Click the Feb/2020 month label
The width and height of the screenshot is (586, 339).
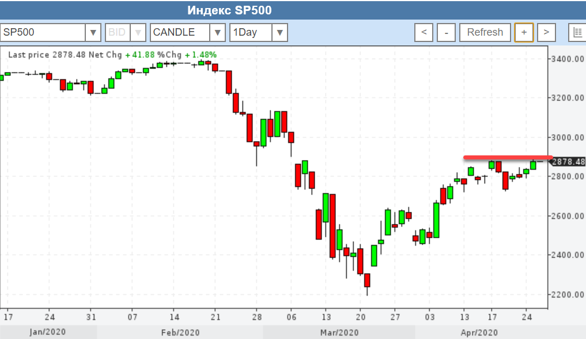coord(179,333)
